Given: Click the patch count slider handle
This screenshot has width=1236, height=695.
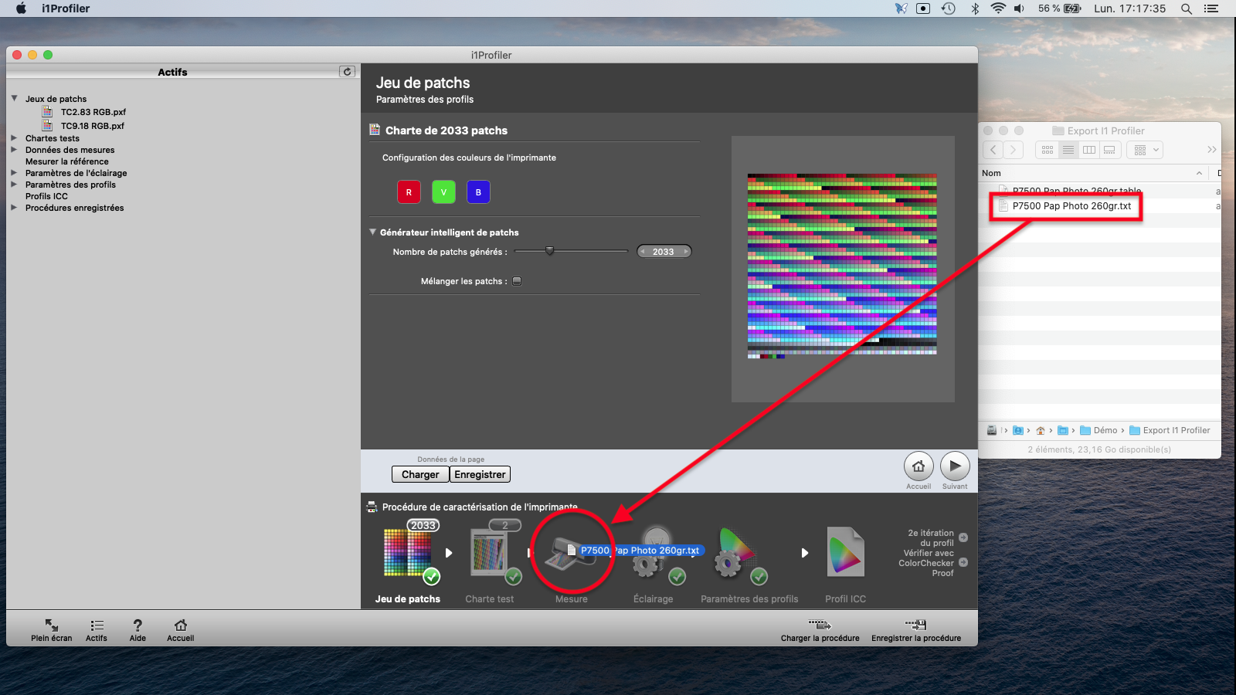Looking at the screenshot, I should (550, 251).
